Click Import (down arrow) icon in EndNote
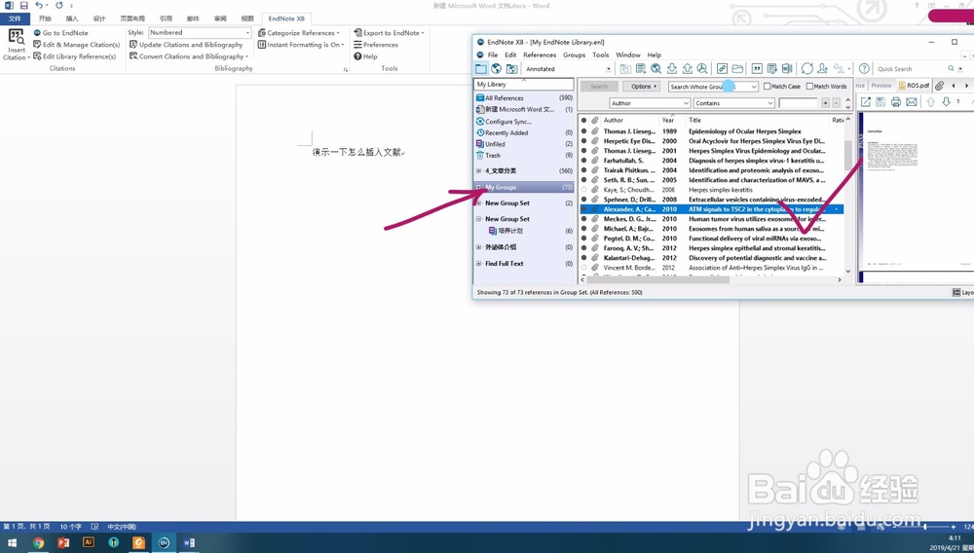974x553 pixels. [x=671, y=69]
